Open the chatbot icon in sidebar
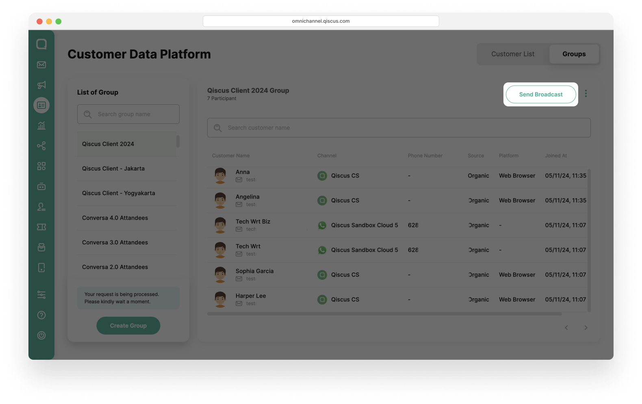This screenshot has height=404, width=642. 41,186
